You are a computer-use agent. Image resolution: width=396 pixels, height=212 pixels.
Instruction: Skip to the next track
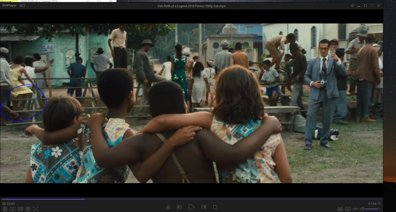tap(204, 207)
